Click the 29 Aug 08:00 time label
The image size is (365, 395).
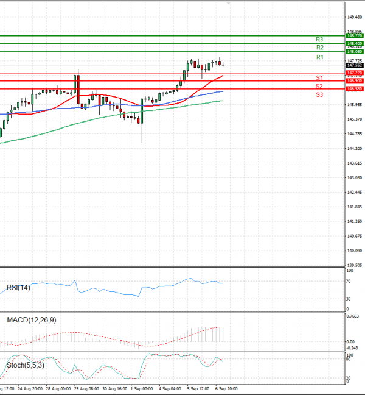tap(86, 389)
